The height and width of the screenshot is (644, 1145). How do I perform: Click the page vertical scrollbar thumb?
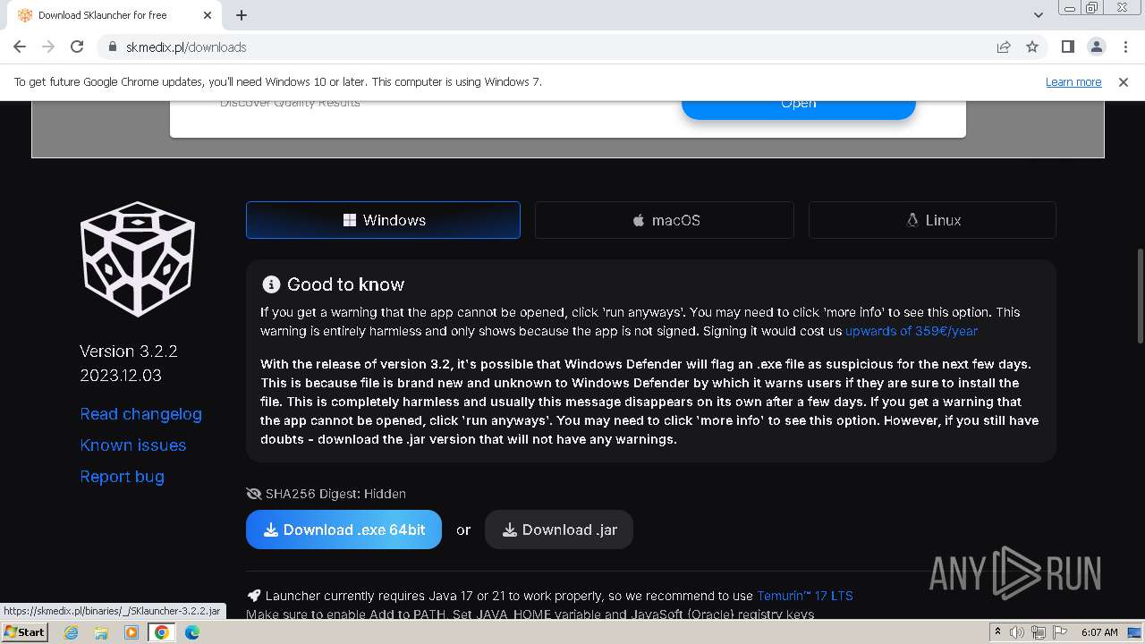pos(1139,295)
